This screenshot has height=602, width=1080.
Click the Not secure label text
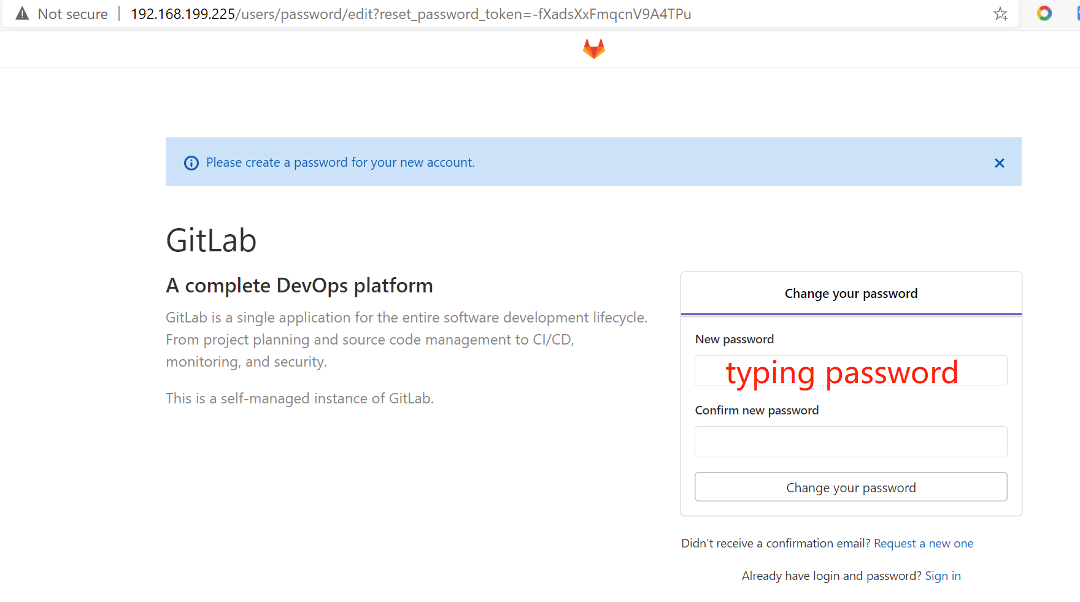(x=72, y=14)
